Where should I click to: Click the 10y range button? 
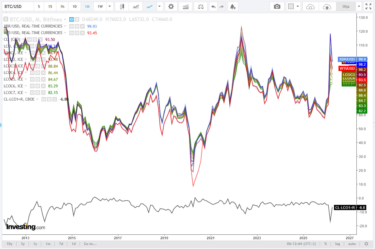pyautogui.click(x=9, y=244)
